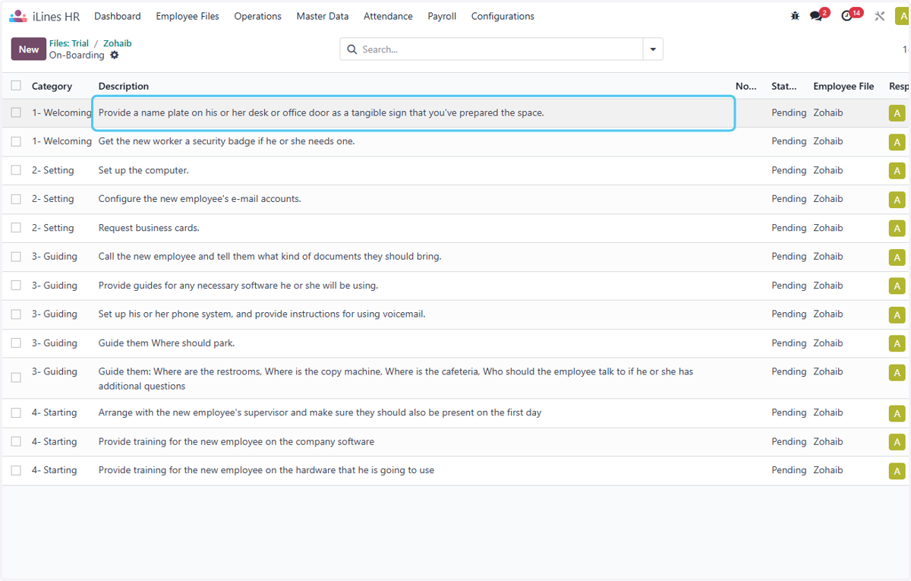Open the debug bug icon menu
Screen dimensions: 911x581
click(x=795, y=16)
